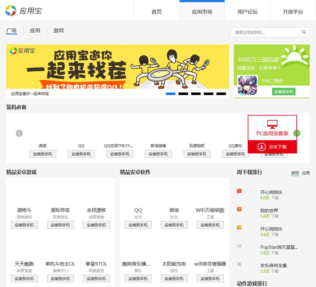
Task: Switch to the 应用 sub-tab below the header
Action: (x=35, y=31)
